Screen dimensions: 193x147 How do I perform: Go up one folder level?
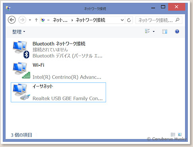click(x=36, y=20)
